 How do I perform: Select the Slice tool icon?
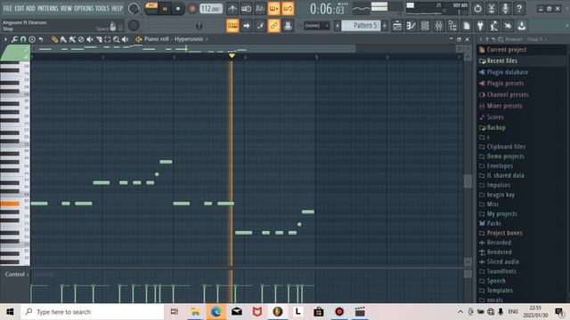tap(99, 39)
